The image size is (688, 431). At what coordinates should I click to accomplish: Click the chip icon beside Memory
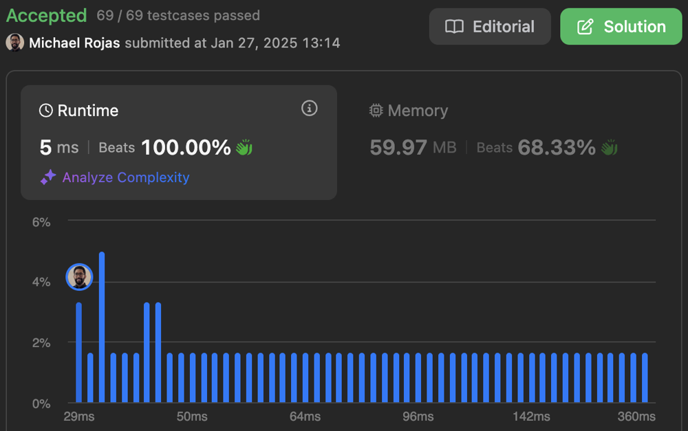point(376,111)
